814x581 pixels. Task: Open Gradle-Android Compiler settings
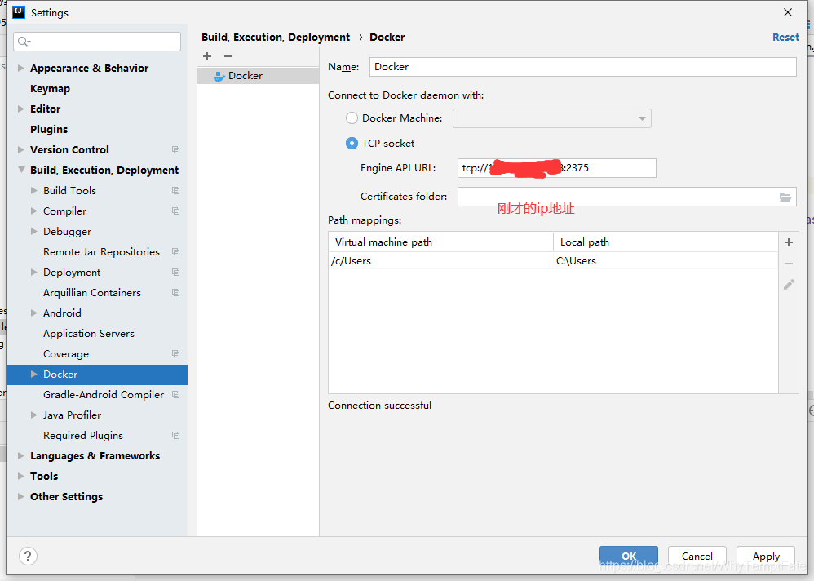[x=104, y=395]
